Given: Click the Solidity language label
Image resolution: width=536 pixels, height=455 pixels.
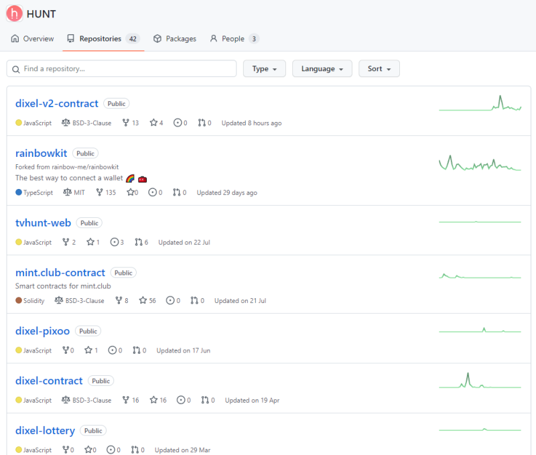Looking at the screenshot, I should [30, 300].
